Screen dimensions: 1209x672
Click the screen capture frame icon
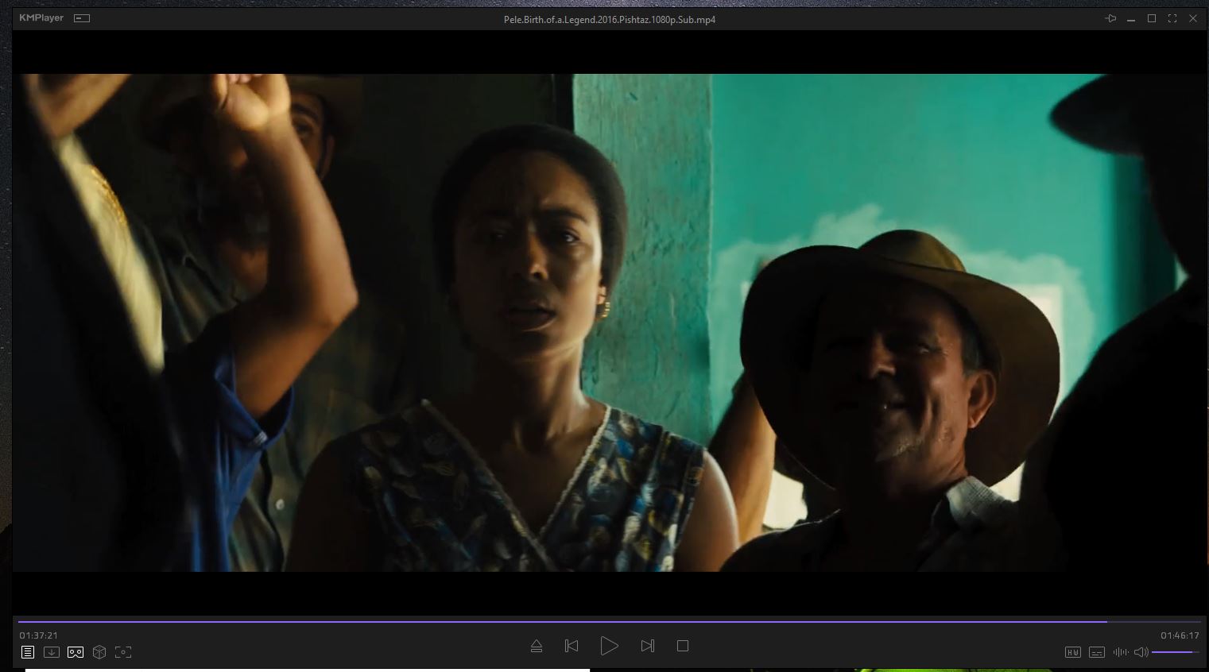pyautogui.click(x=123, y=652)
